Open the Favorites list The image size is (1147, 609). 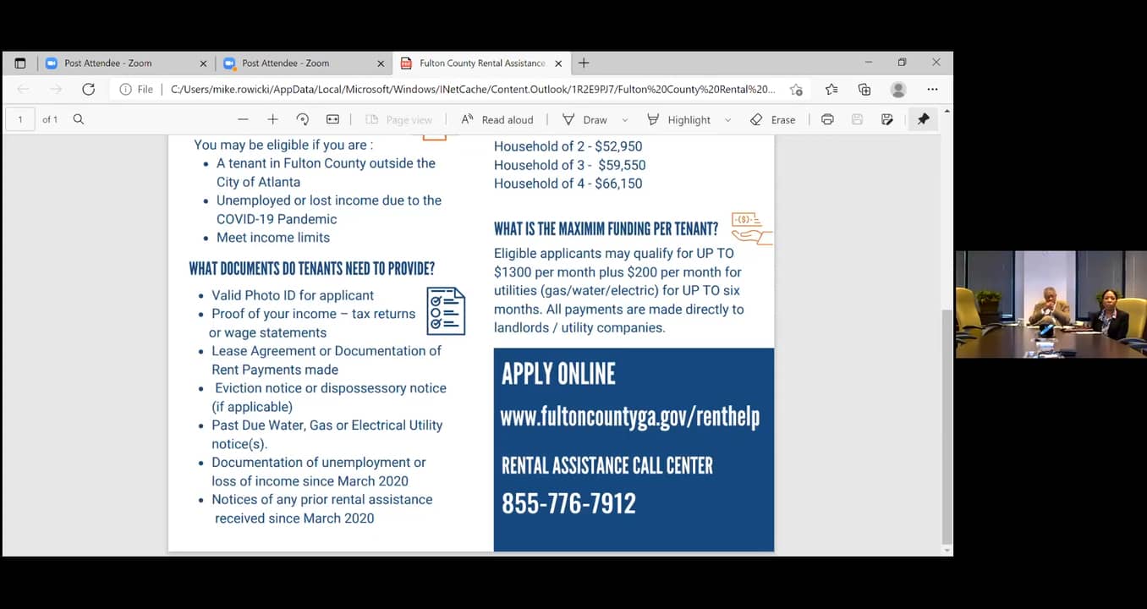(831, 89)
